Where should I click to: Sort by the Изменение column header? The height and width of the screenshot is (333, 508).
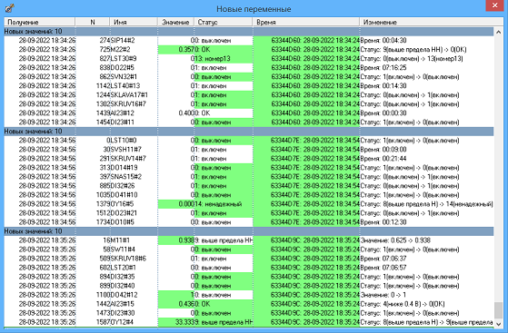click(x=432, y=22)
